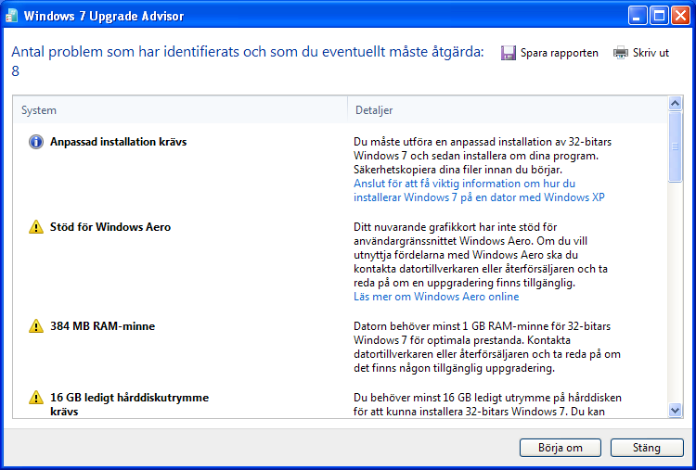Select the Stöd för Windows Aero entry
696x470 pixels.
[x=110, y=227]
